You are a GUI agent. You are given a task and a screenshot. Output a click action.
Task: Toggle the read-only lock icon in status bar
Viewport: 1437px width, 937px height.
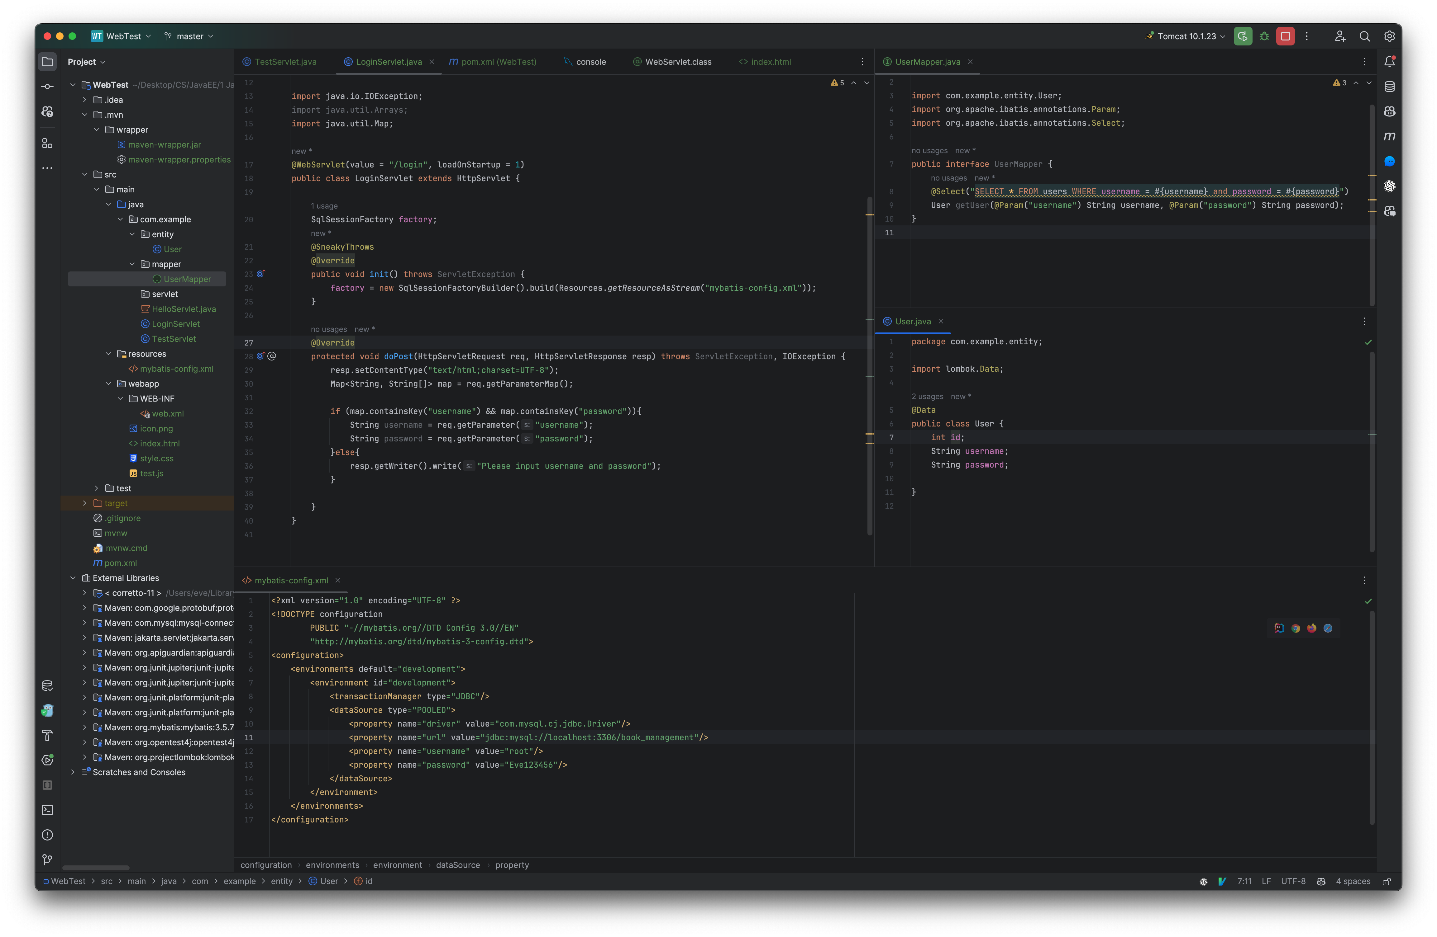(x=1387, y=882)
